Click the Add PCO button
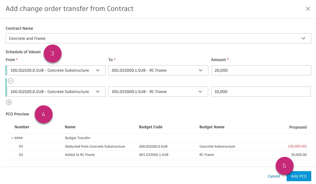Image resolution: width=316 pixels, height=184 pixels. pos(299,176)
